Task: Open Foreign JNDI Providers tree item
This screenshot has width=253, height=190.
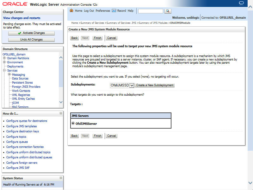Action: point(26,86)
